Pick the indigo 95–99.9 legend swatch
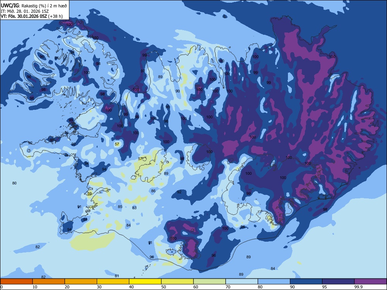387x290 pixels. (x=338, y=281)
